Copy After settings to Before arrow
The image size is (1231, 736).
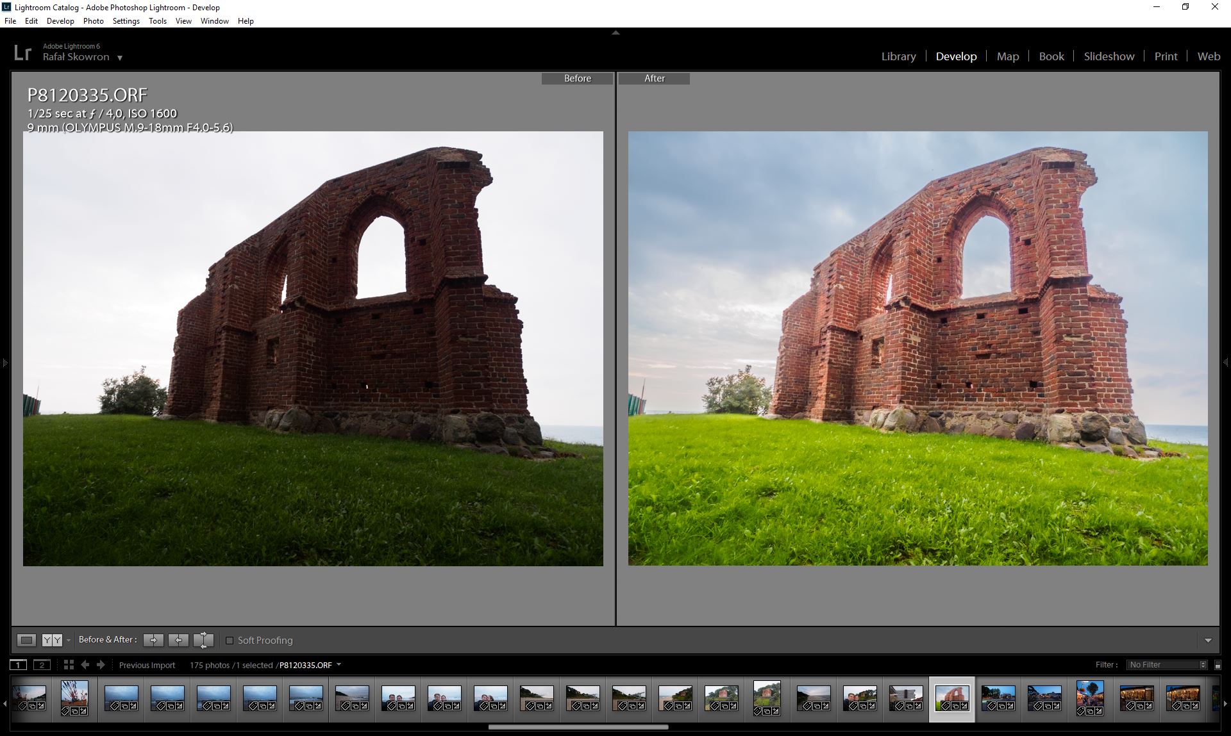coord(178,640)
